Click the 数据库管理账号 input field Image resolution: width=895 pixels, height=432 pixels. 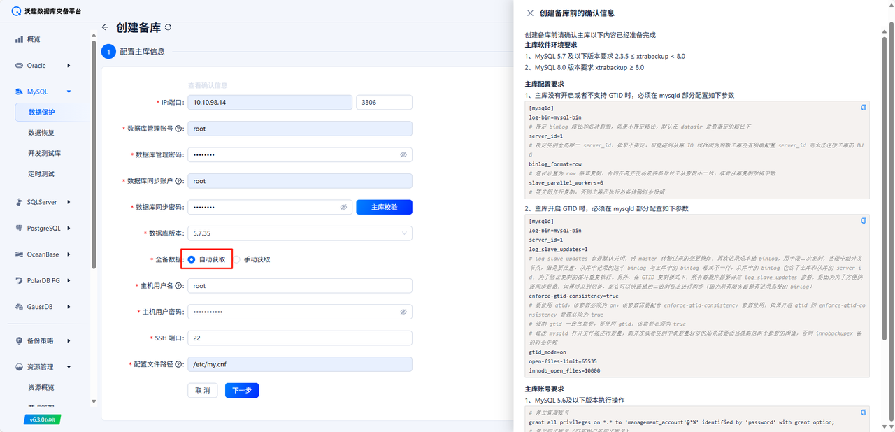[300, 129]
